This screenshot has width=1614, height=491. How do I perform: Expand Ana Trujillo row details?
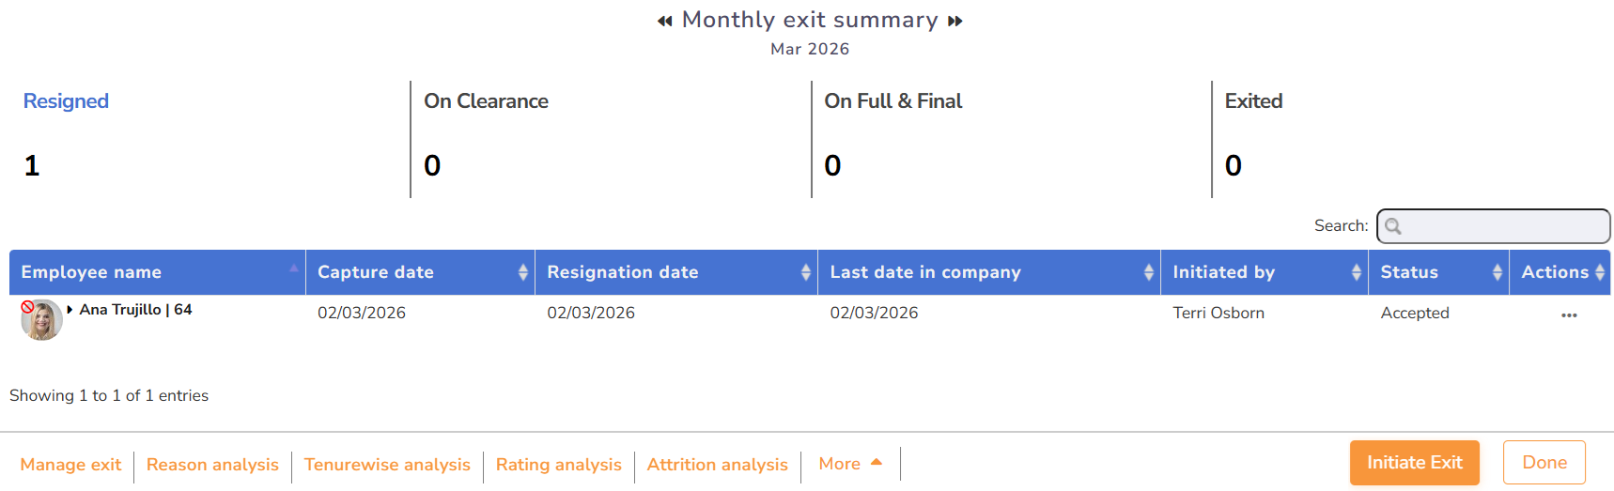[70, 310]
